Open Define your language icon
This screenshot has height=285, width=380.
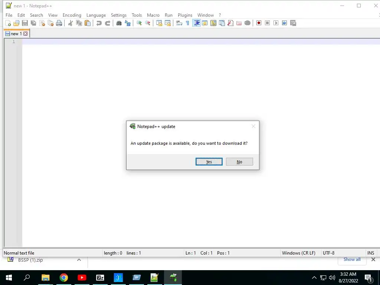click(205, 23)
